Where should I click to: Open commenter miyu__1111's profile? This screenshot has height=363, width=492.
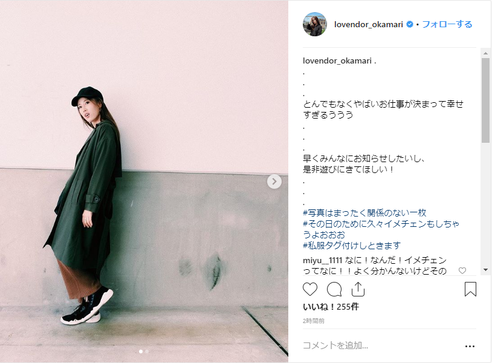pos(322,260)
